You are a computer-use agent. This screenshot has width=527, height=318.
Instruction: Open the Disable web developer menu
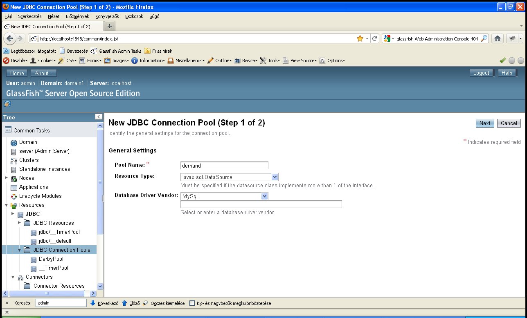16,60
